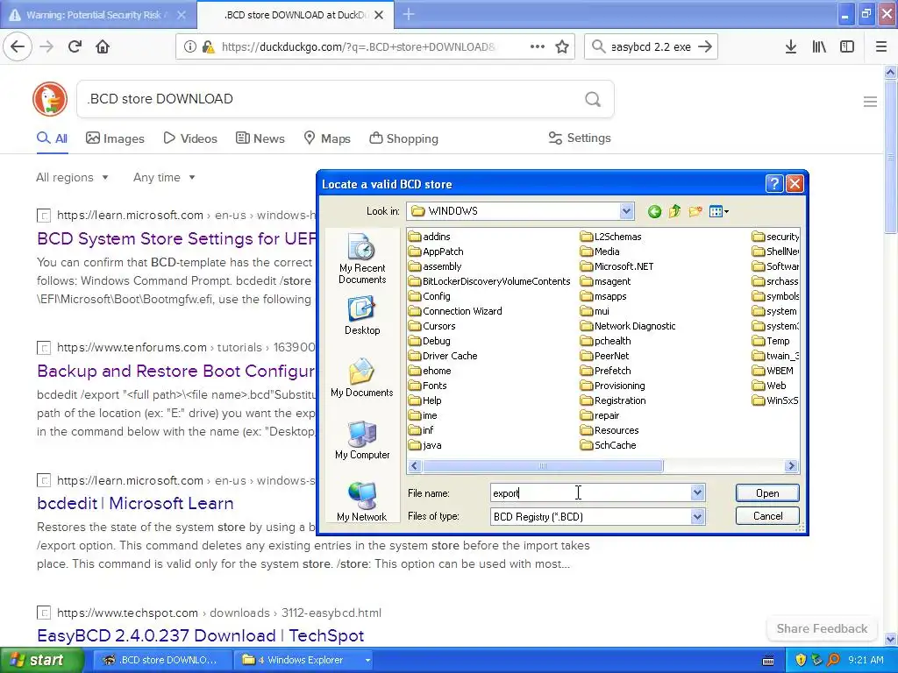Image resolution: width=898 pixels, height=673 pixels.
Task: Click the security shield tray icon
Action: pos(800,660)
